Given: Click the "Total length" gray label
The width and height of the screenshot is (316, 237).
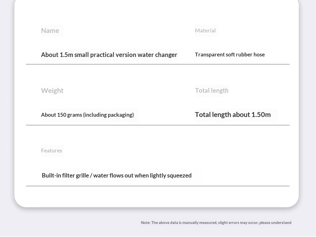Looking at the screenshot, I should point(212,91).
